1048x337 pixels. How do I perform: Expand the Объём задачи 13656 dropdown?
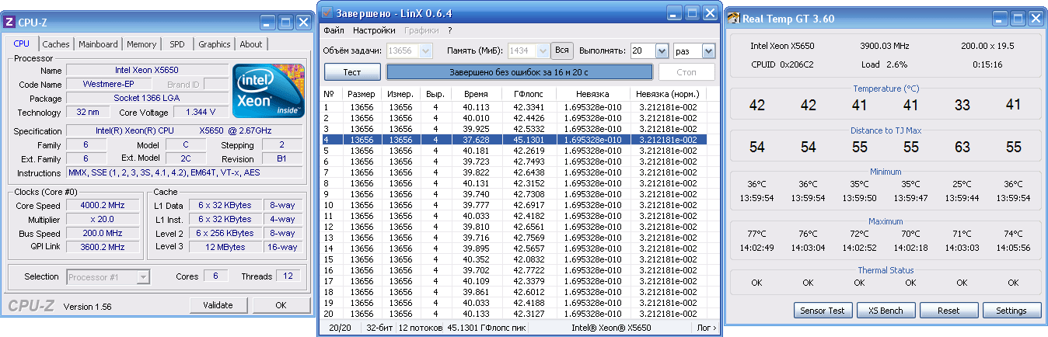(425, 50)
